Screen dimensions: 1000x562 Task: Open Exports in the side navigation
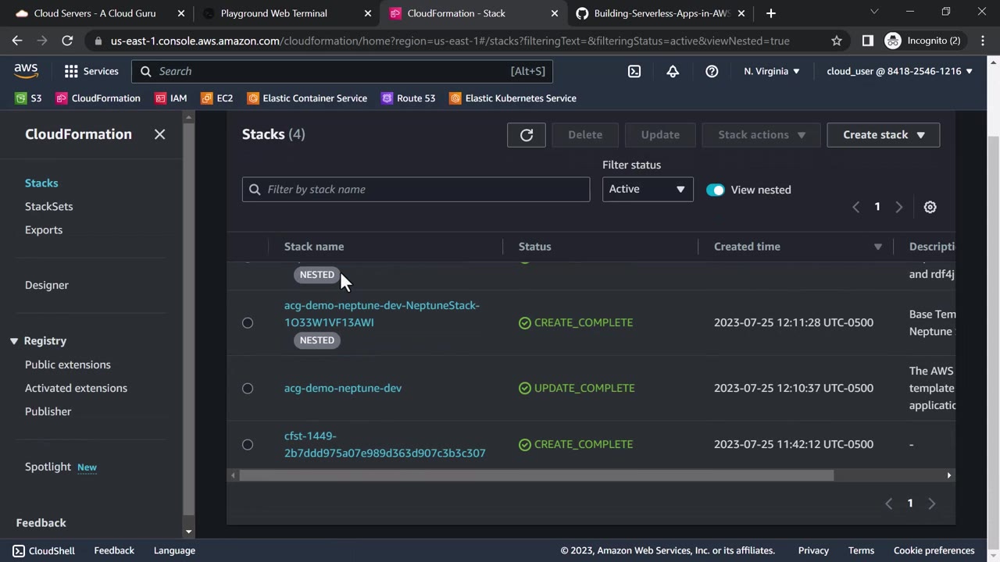[x=44, y=229]
